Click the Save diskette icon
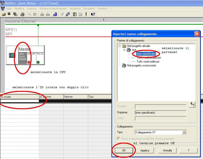 pyautogui.click(x=9, y=14)
